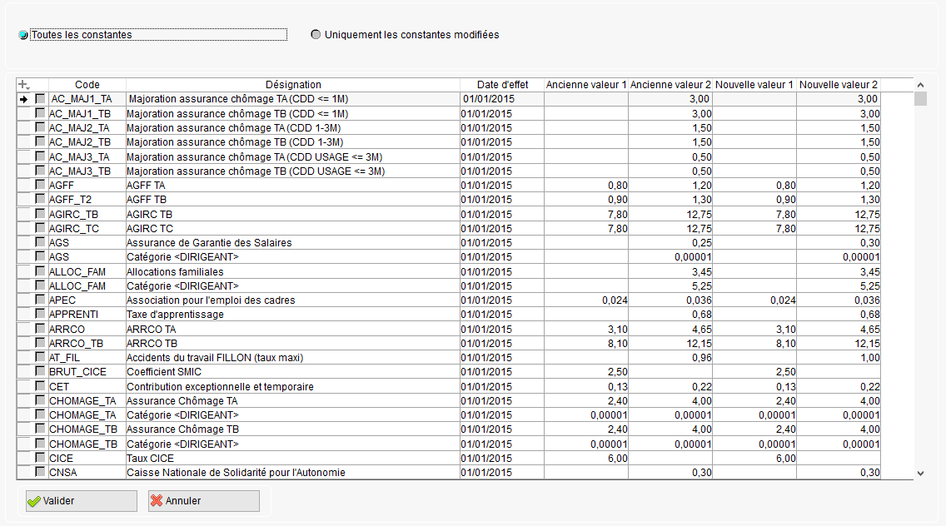Select 'AGIRC TC' designation cell
The height and width of the screenshot is (526, 946).
click(x=292, y=228)
